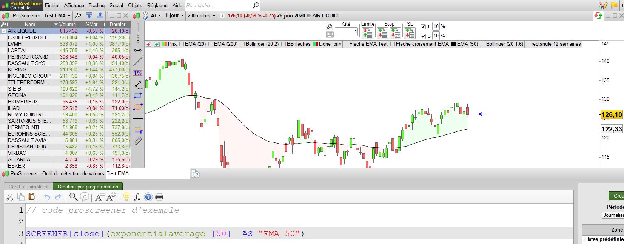Click the search magnifier in the top bar
This screenshot has width=624, height=244.
point(256,5)
